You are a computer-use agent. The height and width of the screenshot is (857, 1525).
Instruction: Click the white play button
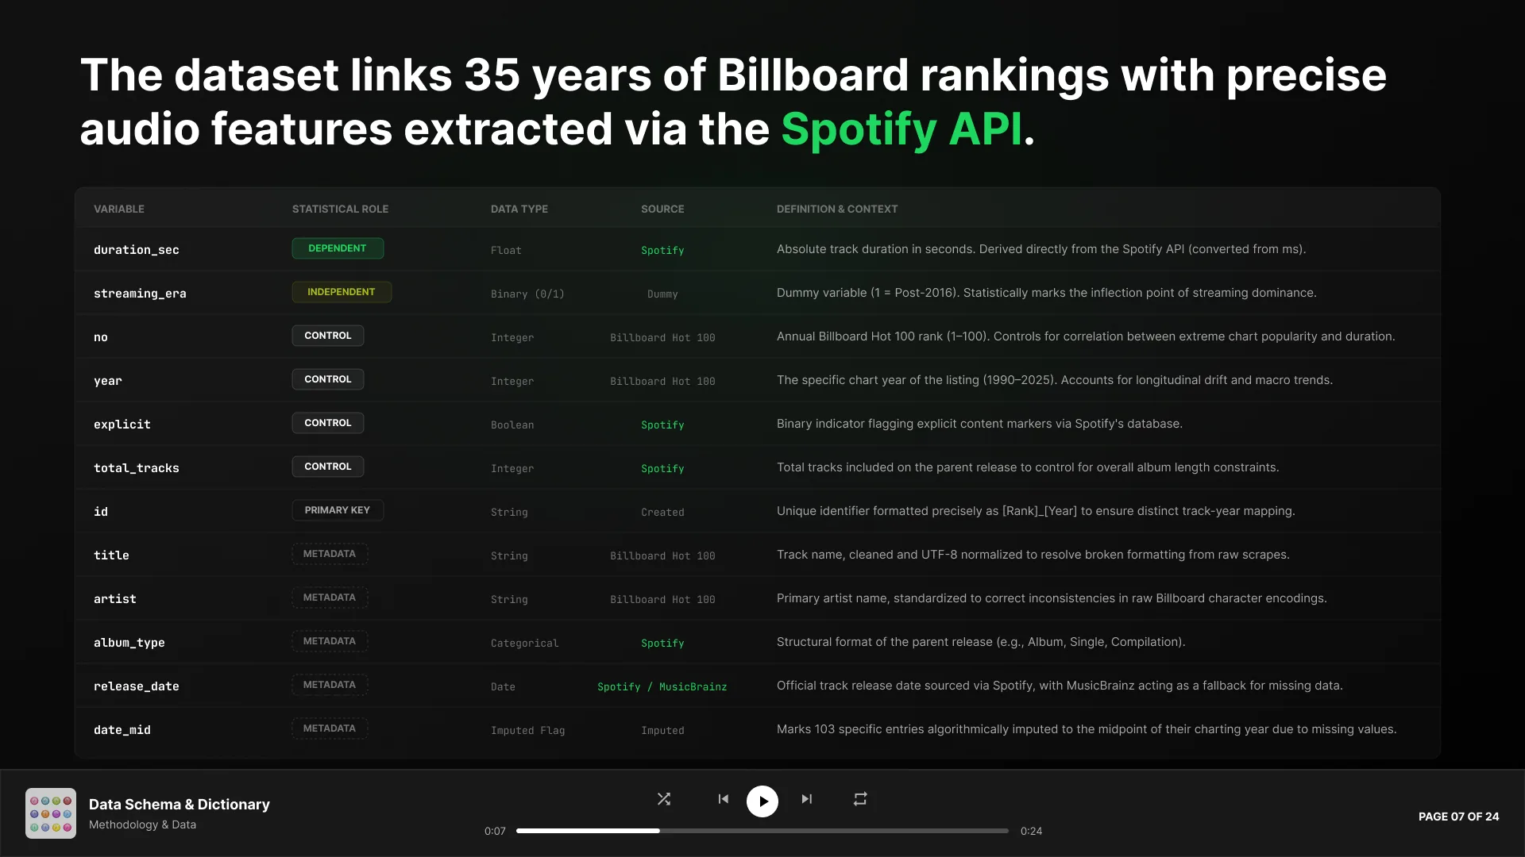point(762,801)
